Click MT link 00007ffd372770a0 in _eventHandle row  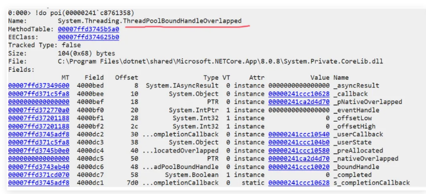click(x=39, y=110)
